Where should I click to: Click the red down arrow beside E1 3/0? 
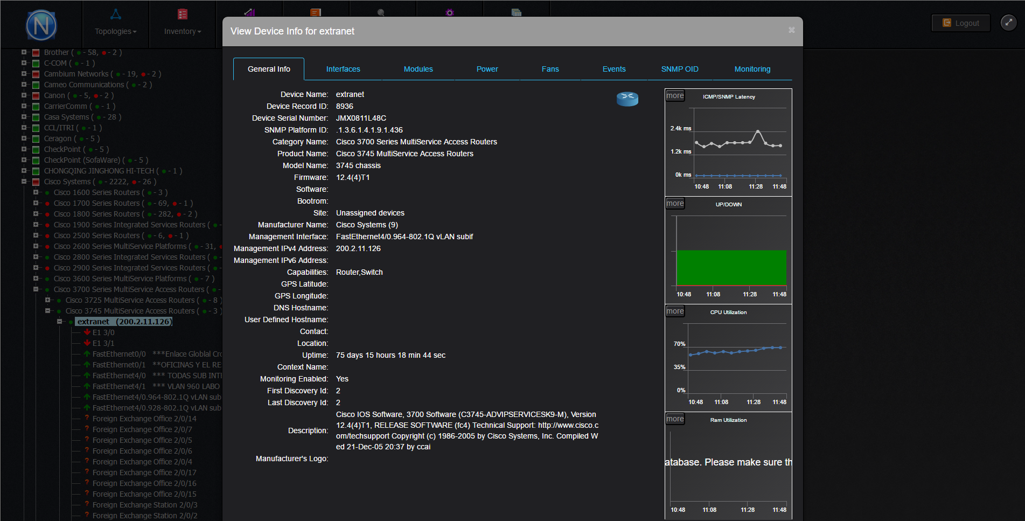pos(87,332)
